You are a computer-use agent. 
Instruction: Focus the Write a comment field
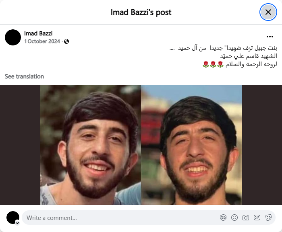tap(148, 218)
